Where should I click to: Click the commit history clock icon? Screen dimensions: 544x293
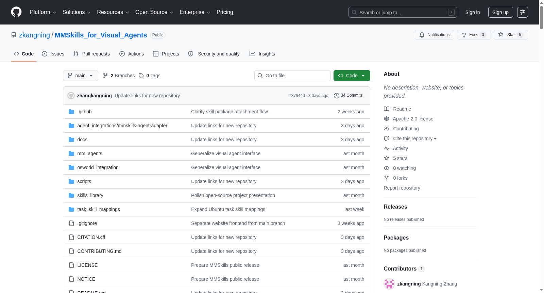(337, 96)
